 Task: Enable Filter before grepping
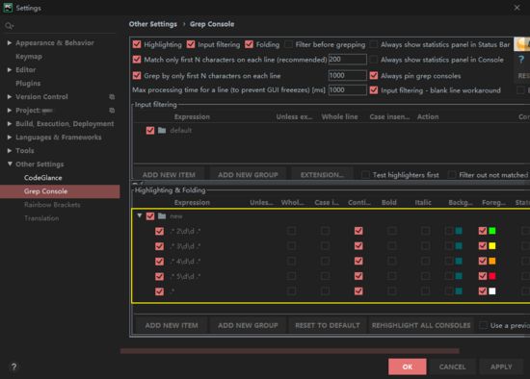[x=288, y=44]
